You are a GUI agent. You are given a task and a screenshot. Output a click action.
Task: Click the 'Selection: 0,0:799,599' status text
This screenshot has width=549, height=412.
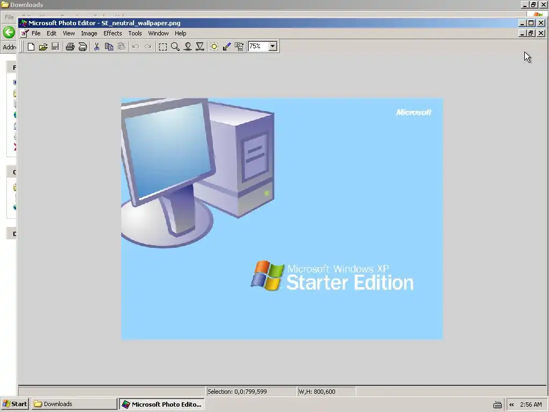click(x=237, y=392)
